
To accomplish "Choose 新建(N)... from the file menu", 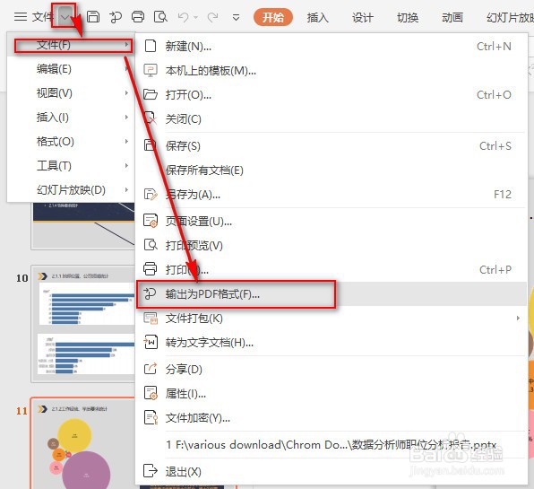I will [x=331, y=46].
